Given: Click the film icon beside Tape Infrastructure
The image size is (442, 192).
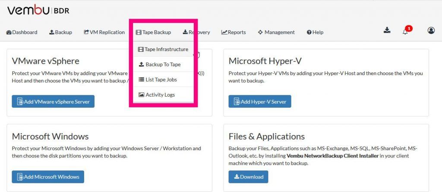Looking at the screenshot, I should pyautogui.click(x=141, y=49).
